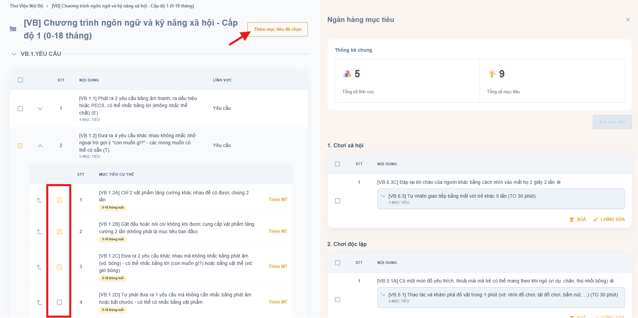Screen dimensions: 638x318
Task: Click move-up arrow icon for VB.1.2D row
Action: pos(40,302)
